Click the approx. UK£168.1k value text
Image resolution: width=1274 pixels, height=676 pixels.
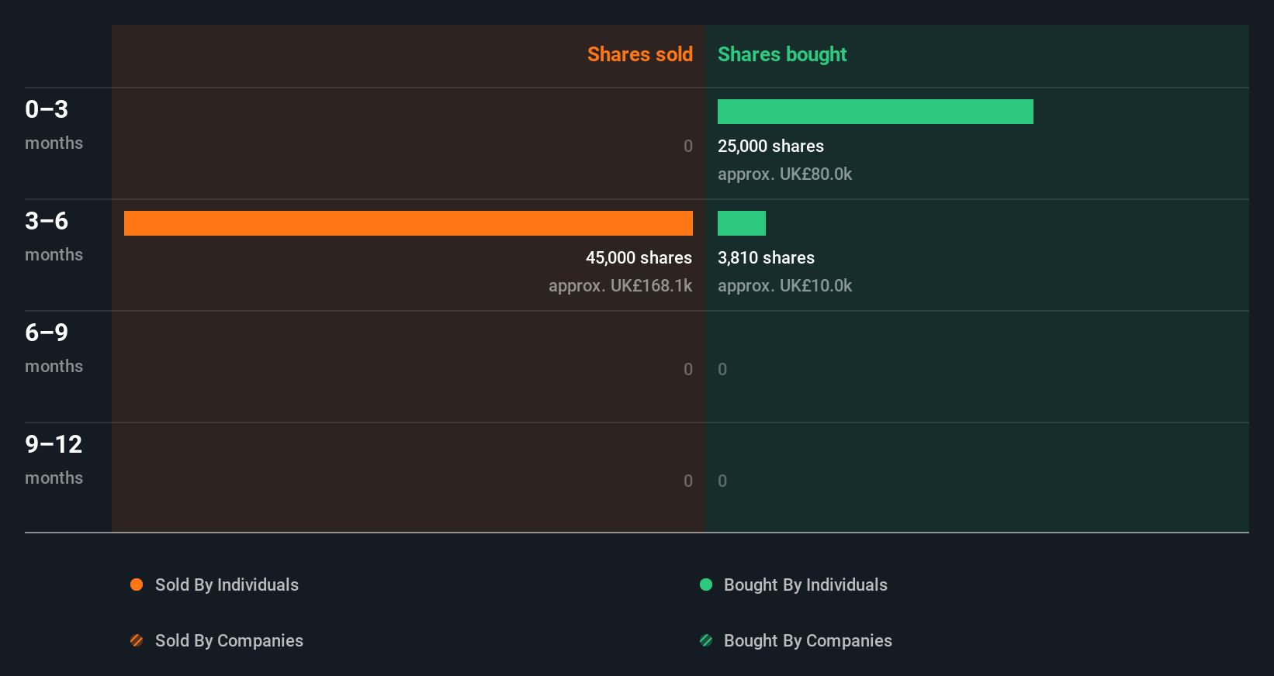tap(620, 285)
